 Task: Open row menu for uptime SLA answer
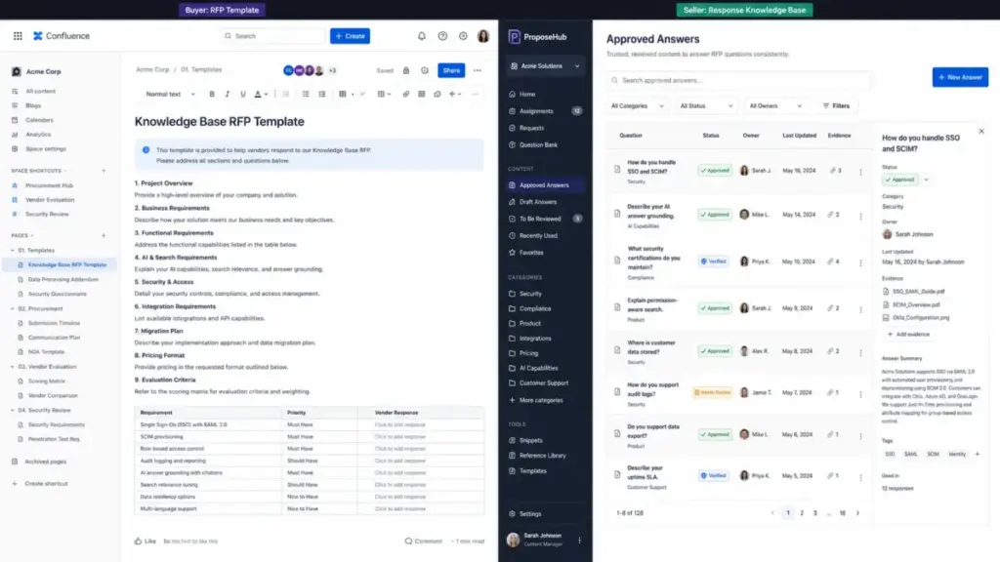pyautogui.click(x=860, y=476)
